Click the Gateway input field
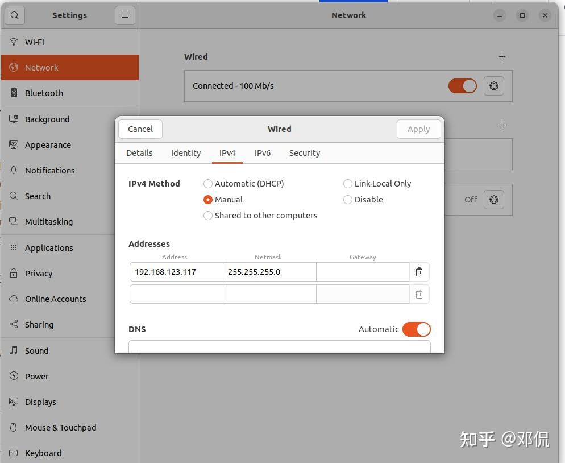The width and height of the screenshot is (565, 463). (x=363, y=272)
